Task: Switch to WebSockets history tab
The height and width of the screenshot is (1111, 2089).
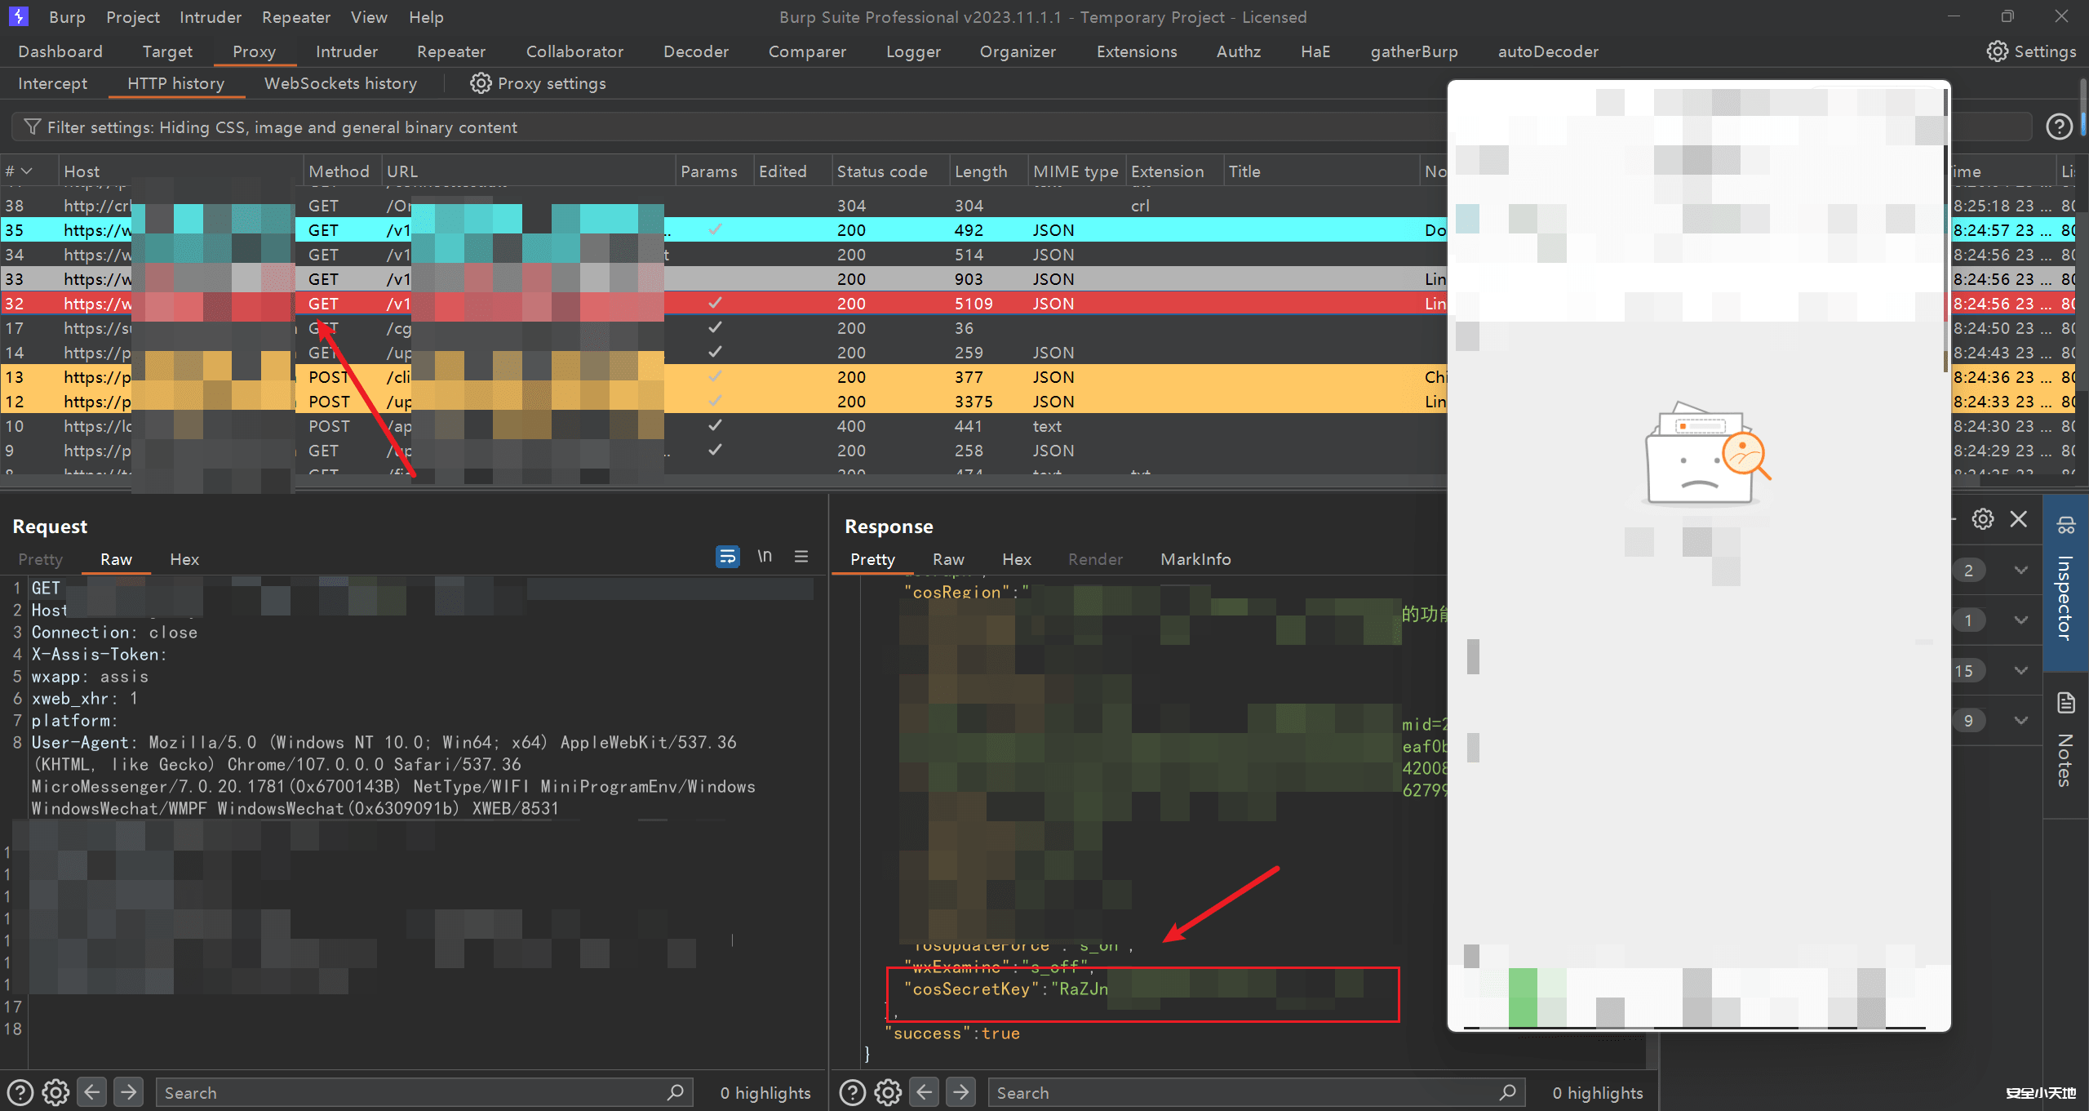Action: [x=340, y=83]
